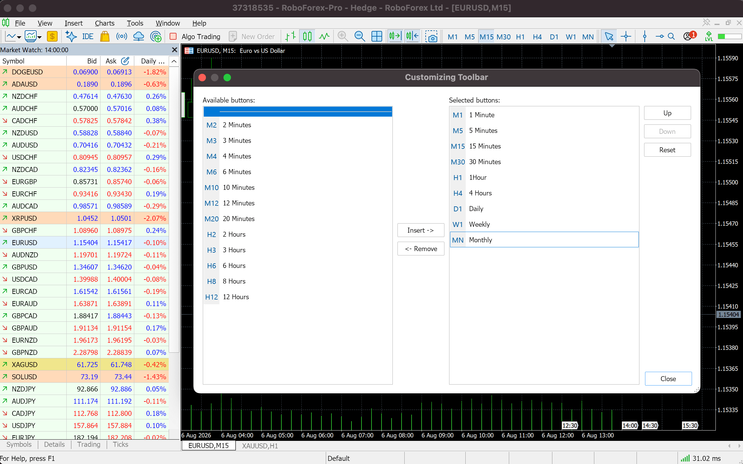Click the search magnifier icon in the toolbar
Image resolution: width=743 pixels, height=464 pixels.
pos(671,37)
